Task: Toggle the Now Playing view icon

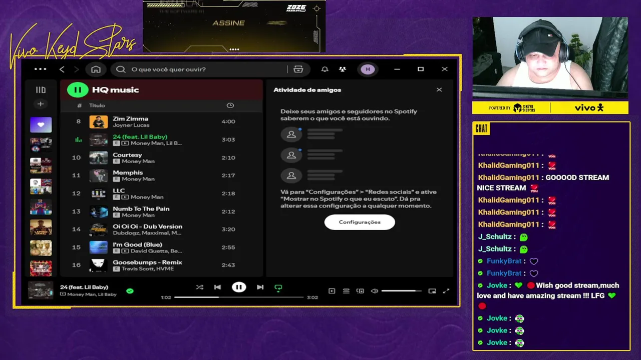Action: pyautogui.click(x=332, y=291)
